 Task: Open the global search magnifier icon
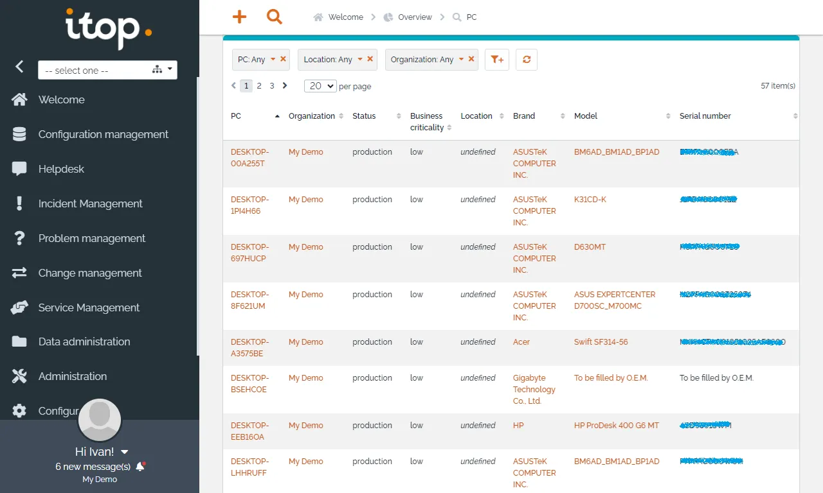275,17
